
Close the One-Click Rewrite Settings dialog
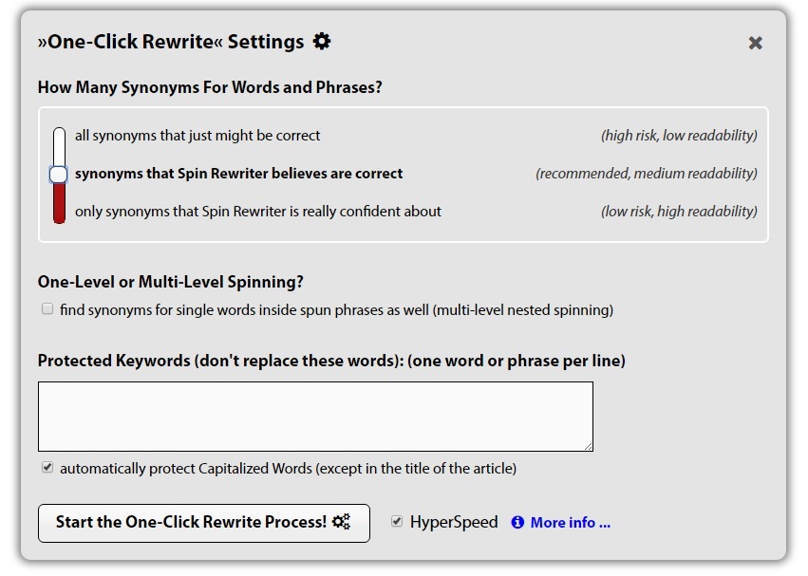click(755, 43)
